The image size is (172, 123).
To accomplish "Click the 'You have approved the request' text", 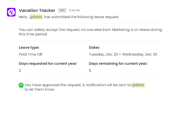I will click(53, 85).
